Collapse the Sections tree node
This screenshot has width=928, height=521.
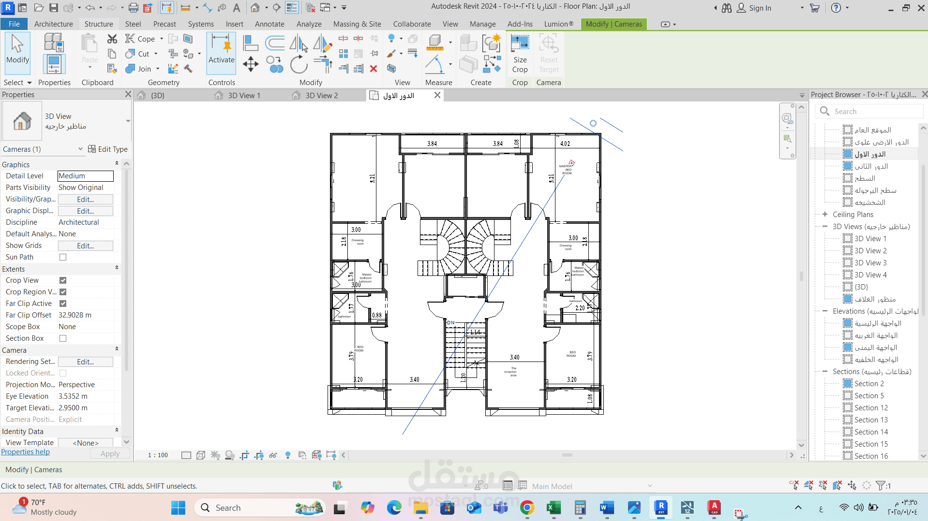(825, 371)
